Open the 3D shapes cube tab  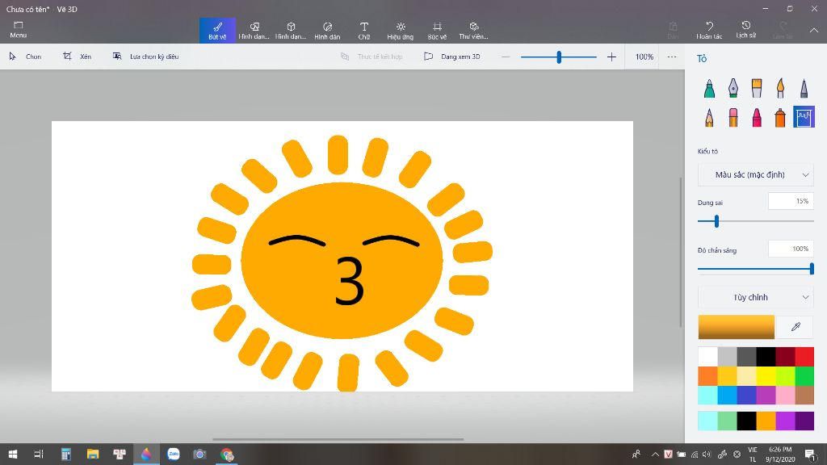pos(291,30)
